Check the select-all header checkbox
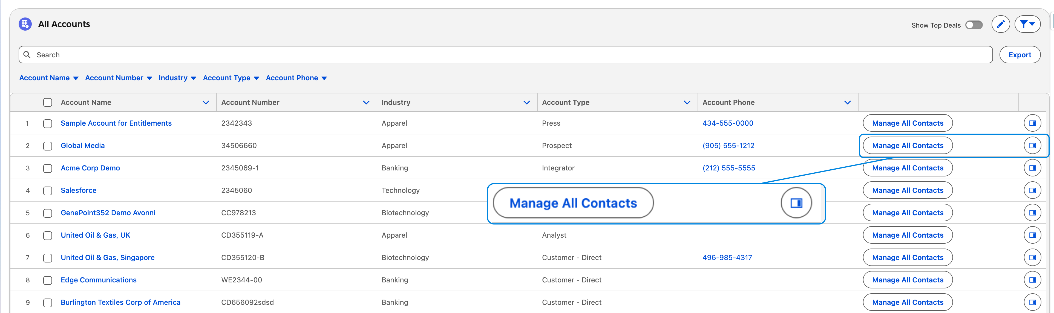Screen dimensions: 1054x313 [48, 102]
